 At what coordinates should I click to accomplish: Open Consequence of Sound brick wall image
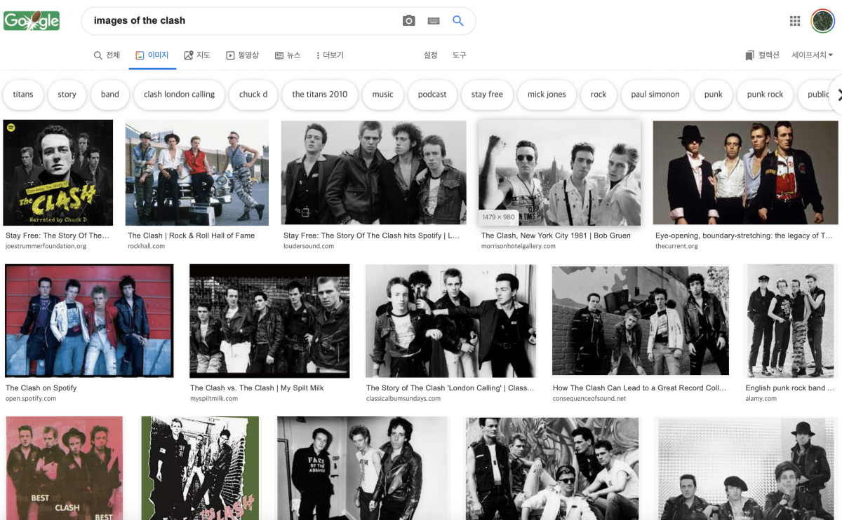coord(641,321)
